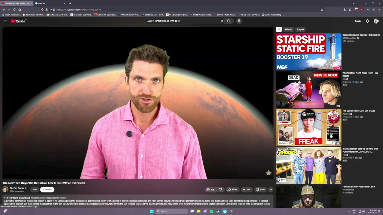Open SpaceX Conducts Booster 19 Static Fire title

point(361,35)
